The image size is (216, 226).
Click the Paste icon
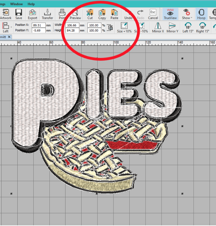pyautogui.click(x=114, y=14)
